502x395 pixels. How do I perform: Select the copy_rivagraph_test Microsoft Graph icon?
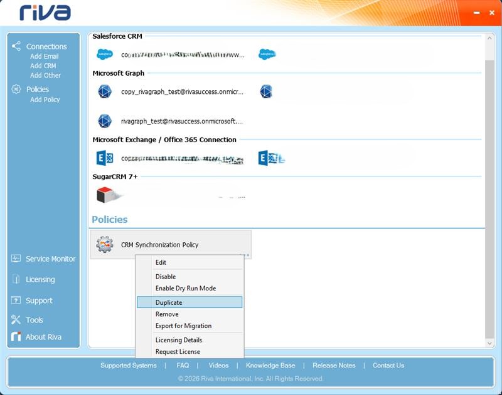coord(105,91)
